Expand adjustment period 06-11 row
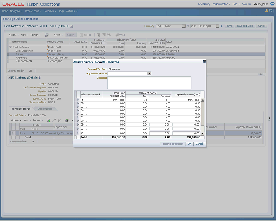This screenshot has height=221, width=276. pyautogui.click(x=78, y=117)
